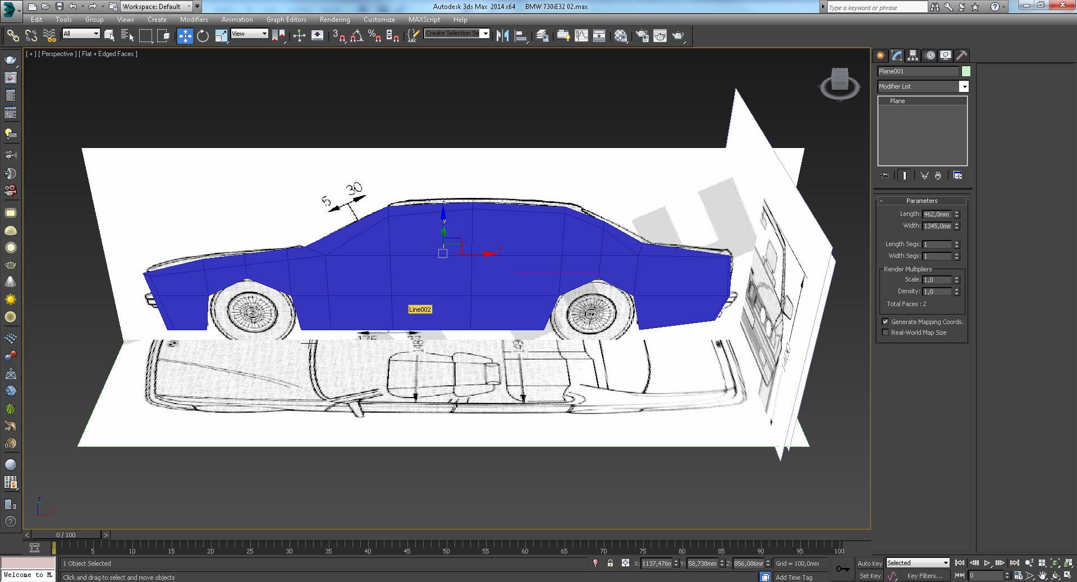1077x582 pixels.
Task: Click the Key Filters button
Action: (x=924, y=576)
